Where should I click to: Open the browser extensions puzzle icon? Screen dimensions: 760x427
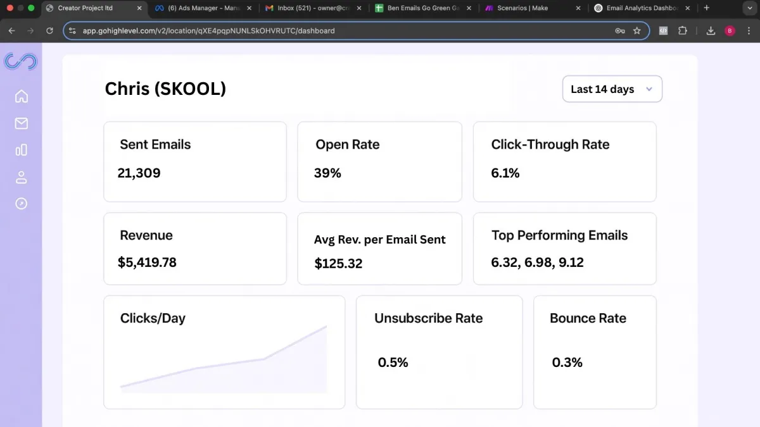[x=682, y=30]
